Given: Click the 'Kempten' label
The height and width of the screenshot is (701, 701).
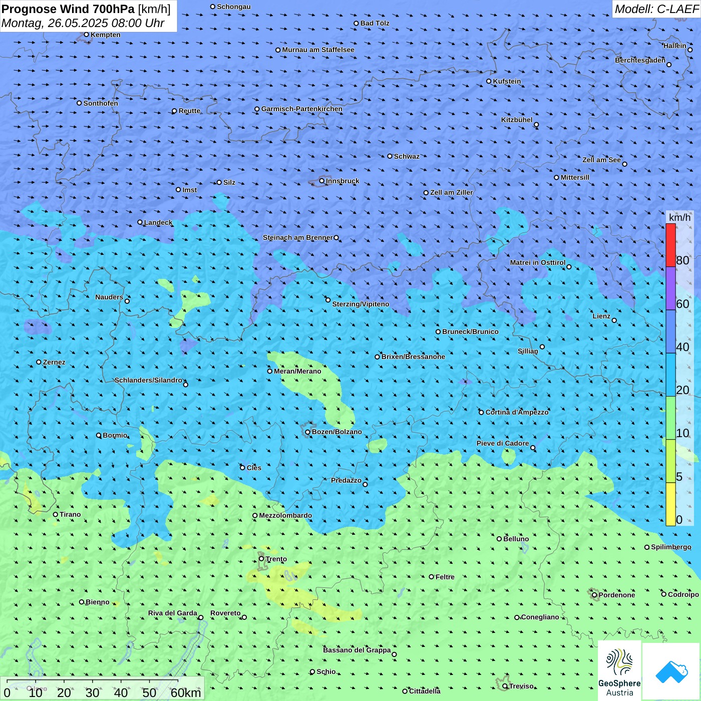Looking at the screenshot, I should (105, 35).
